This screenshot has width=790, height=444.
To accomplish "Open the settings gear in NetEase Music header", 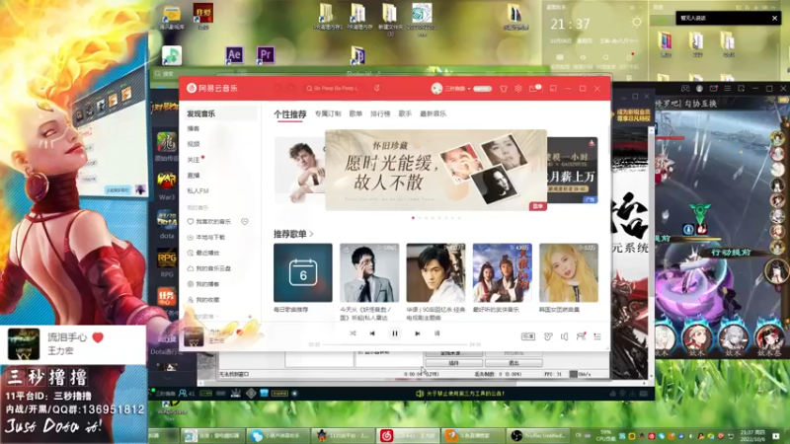I will point(517,89).
